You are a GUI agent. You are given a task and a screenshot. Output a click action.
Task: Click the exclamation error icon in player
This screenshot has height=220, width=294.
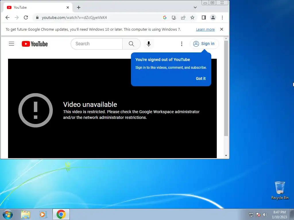(x=36, y=110)
